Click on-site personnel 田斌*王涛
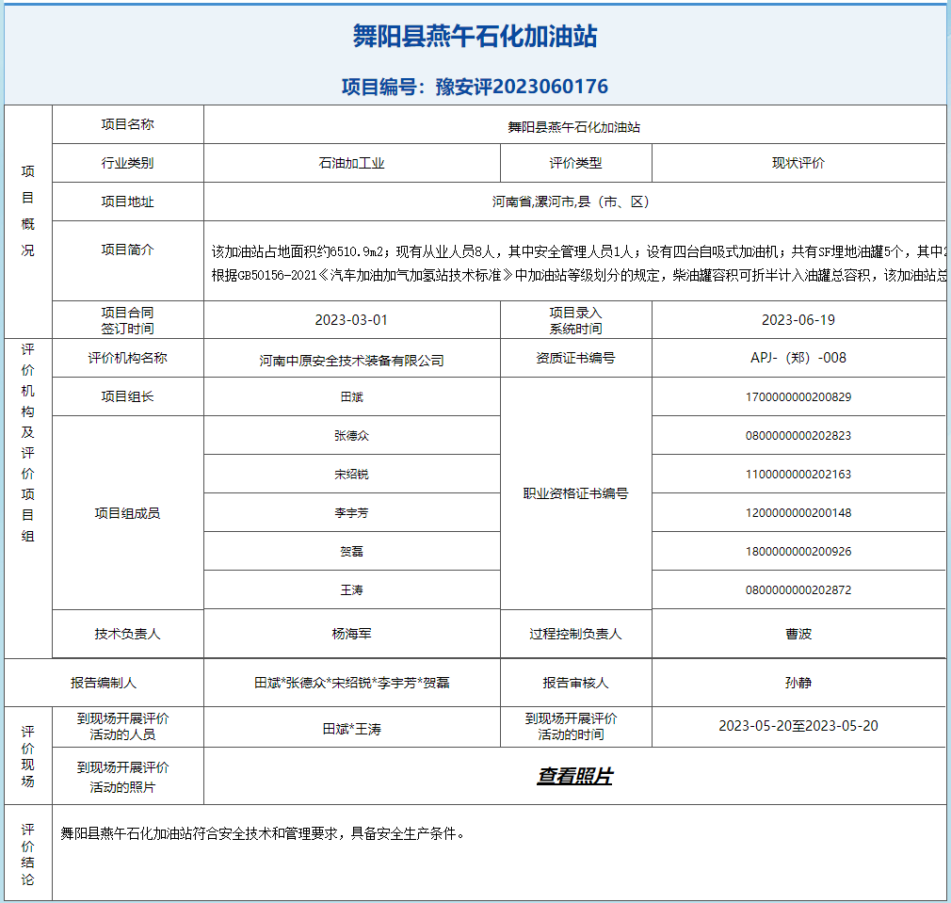Screen dimensions: 951x903 (x=352, y=729)
